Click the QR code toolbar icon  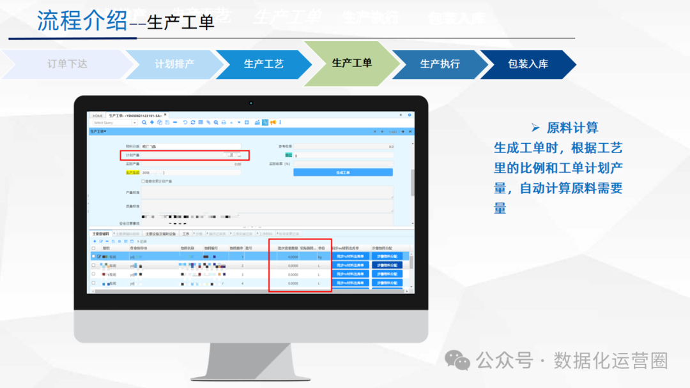click(x=265, y=123)
